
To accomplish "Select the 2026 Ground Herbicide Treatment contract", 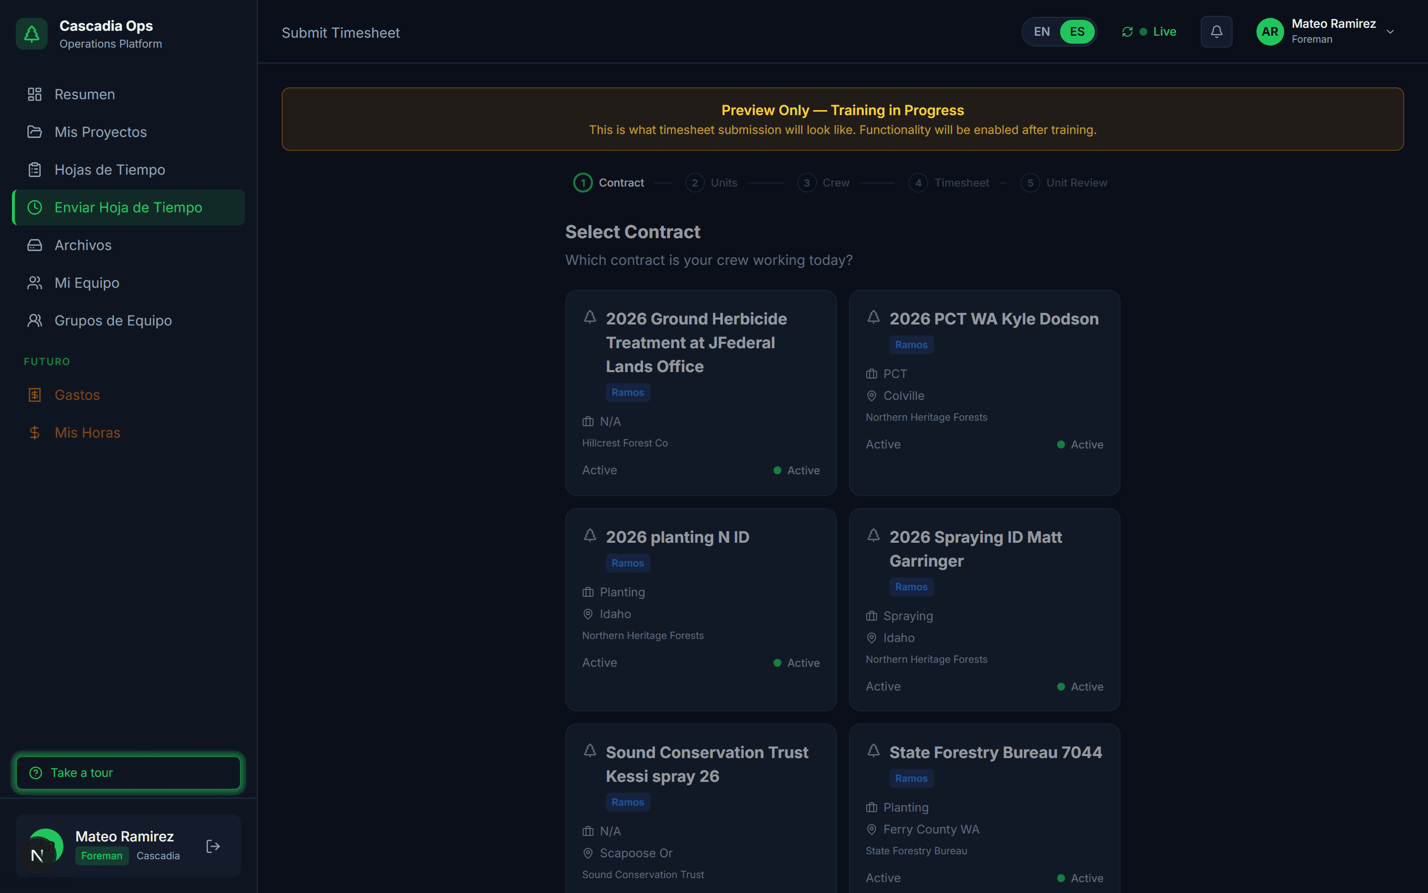I will (701, 393).
